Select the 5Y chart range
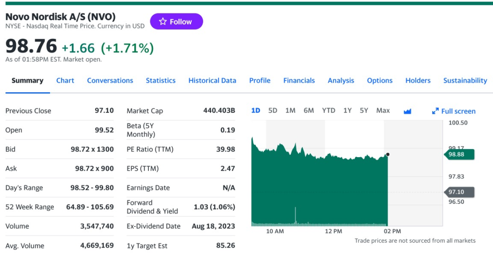The height and width of the screenshot is (261, 493). coord(364,111)
